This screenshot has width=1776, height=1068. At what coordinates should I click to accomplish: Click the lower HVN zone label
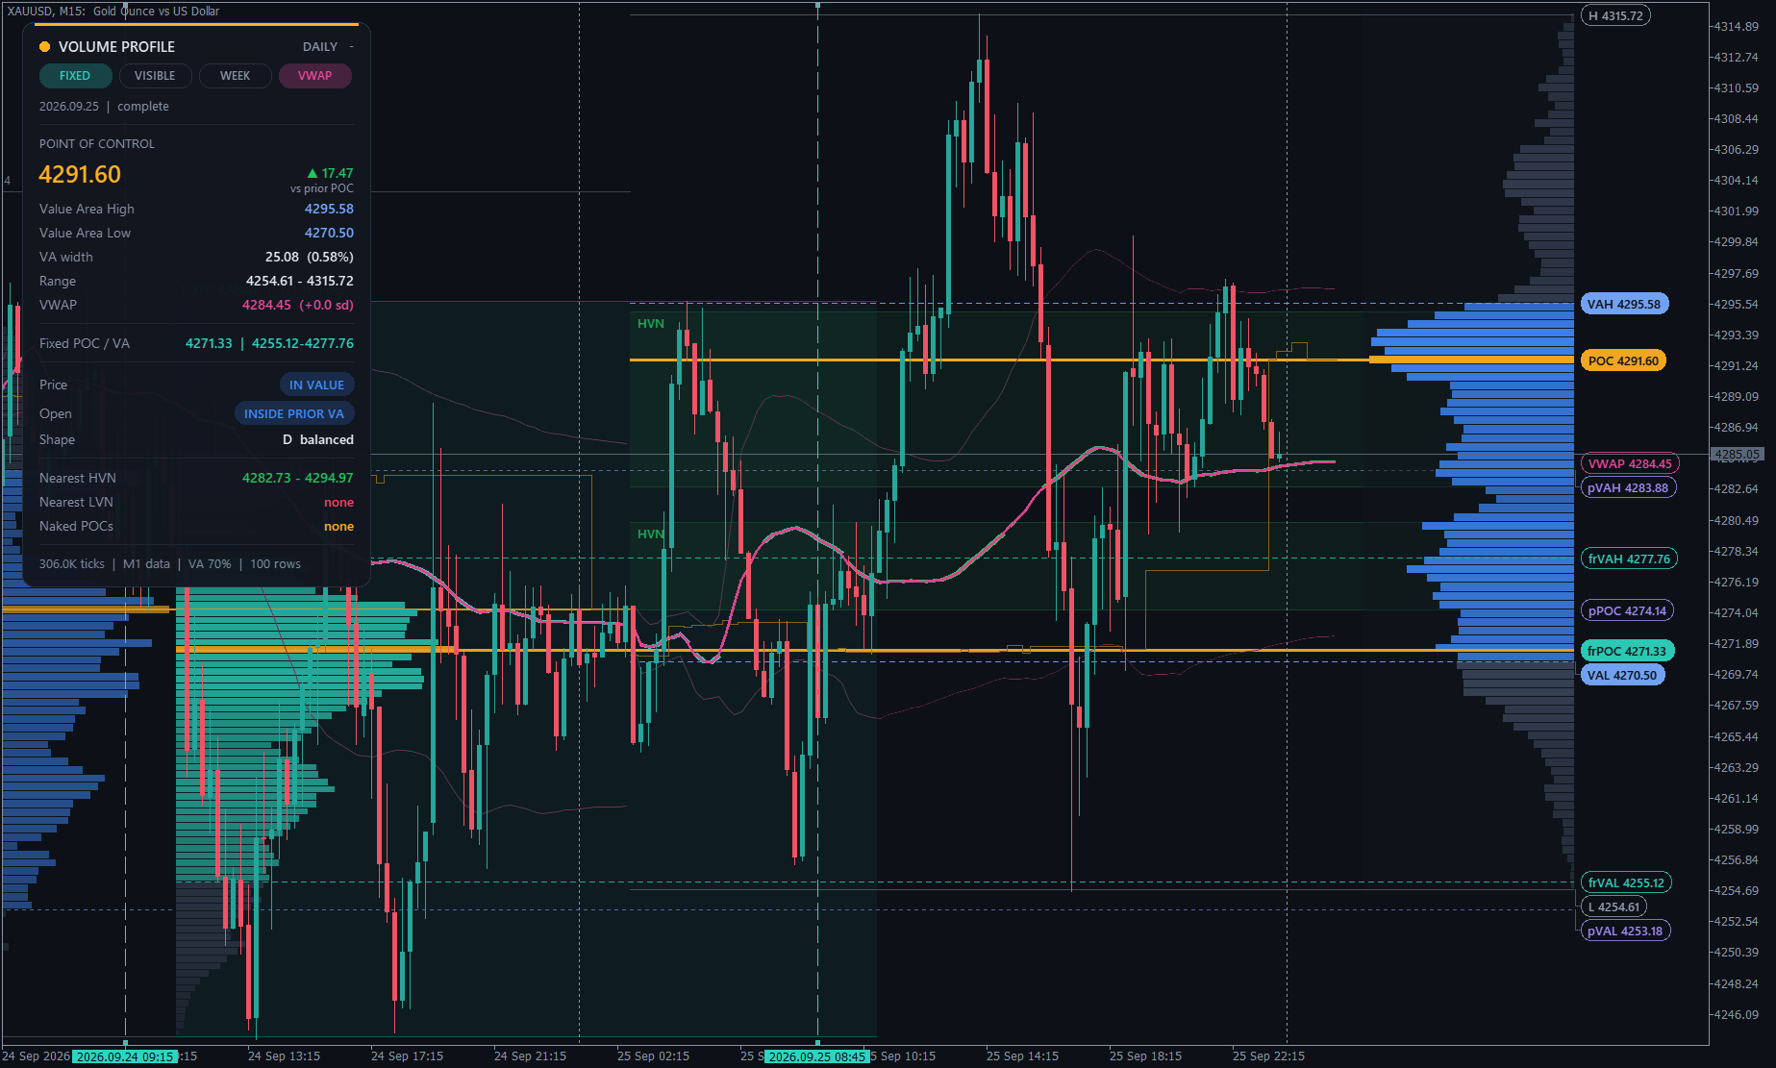[651, 534]
